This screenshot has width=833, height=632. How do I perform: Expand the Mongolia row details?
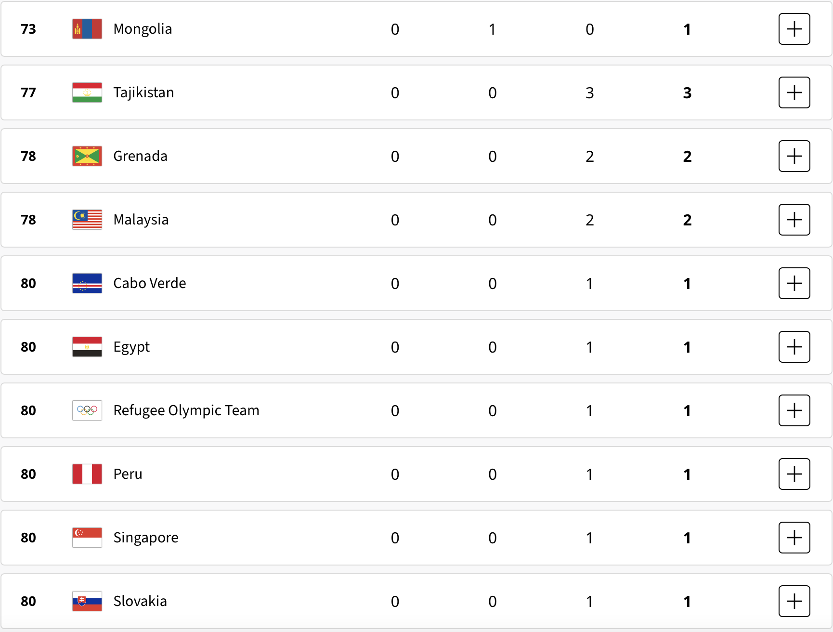click(794, 29)
